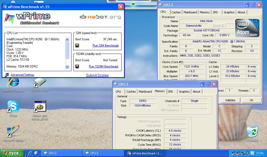Open the Skype desktop icon

pyautogui.click(x=13, y=109)
